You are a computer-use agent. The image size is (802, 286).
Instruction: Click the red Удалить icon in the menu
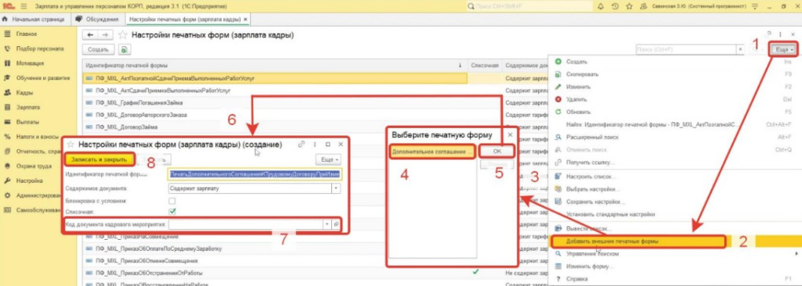tap(558, 99)
